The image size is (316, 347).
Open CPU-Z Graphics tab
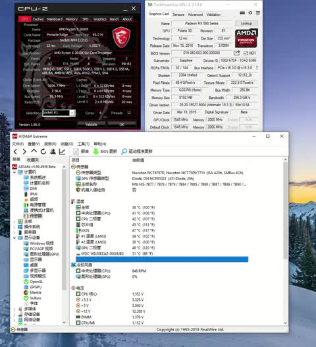point(100,19)
